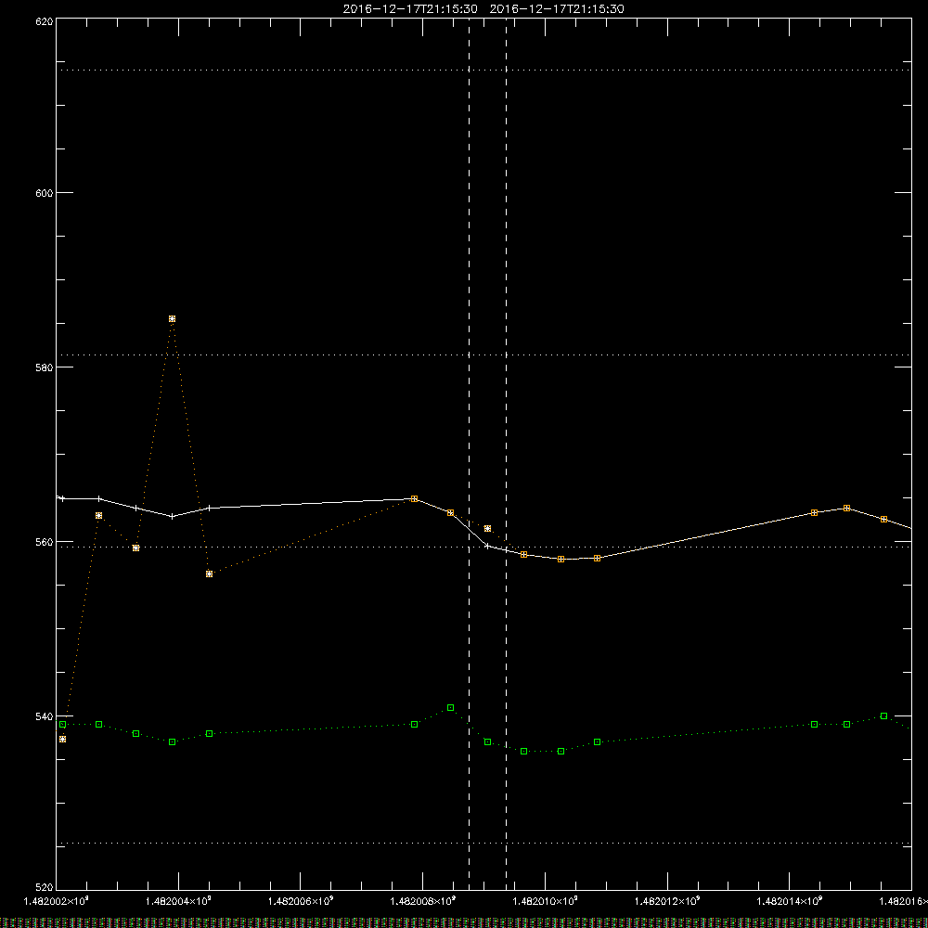This screenshot has width=928, height=928.
Task: Click the right vertical dashed marker line
Action: tap(506, 453)
